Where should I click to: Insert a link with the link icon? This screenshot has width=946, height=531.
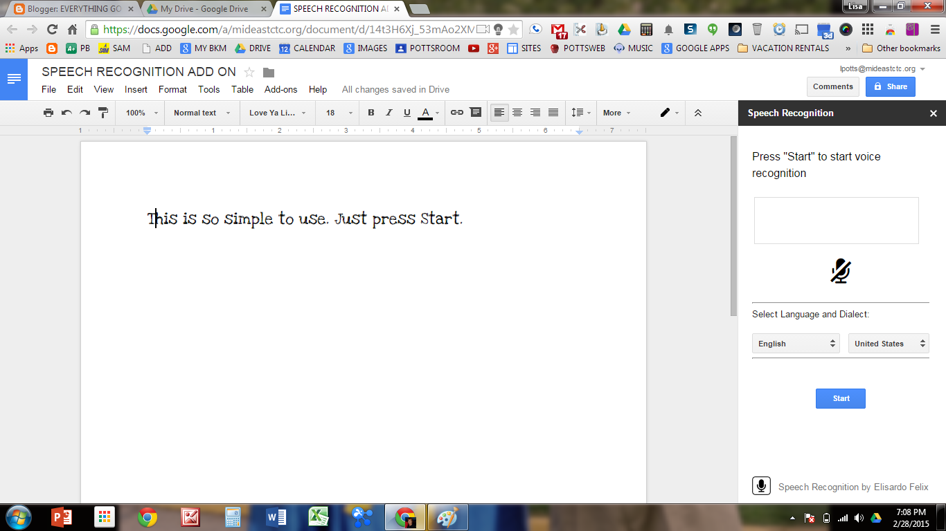click(457, 113)
